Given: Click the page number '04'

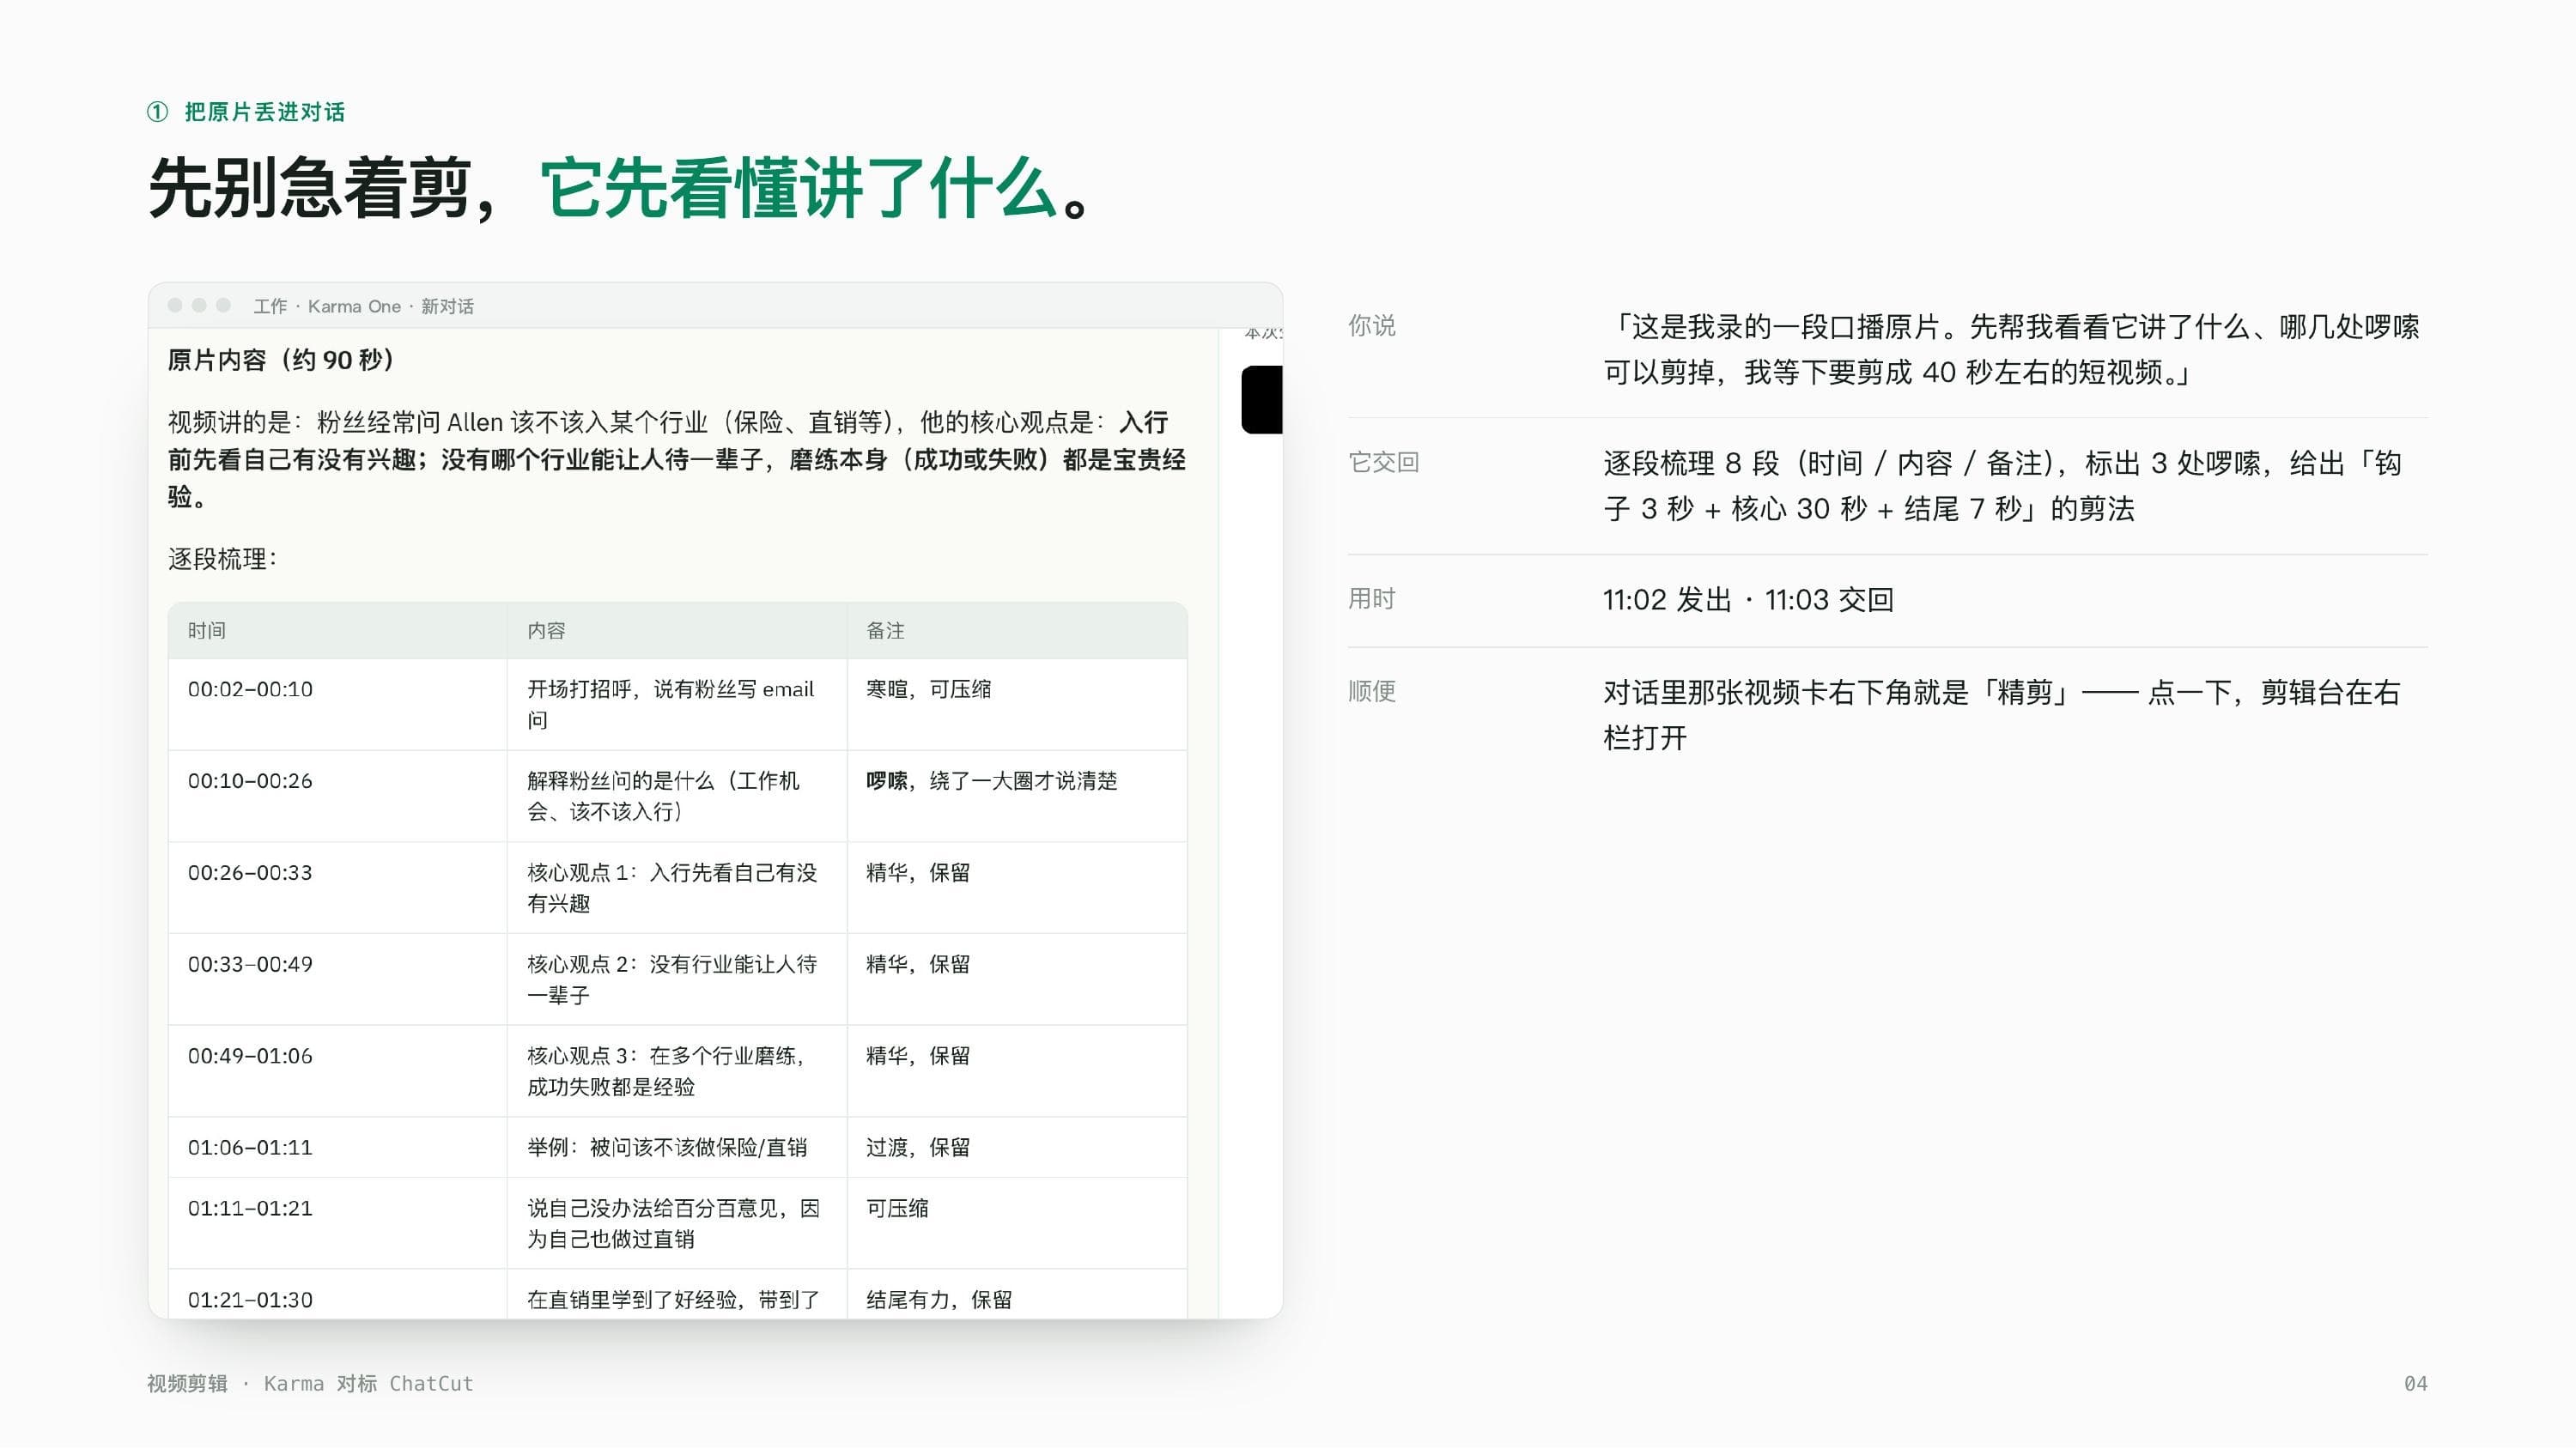Looking at the screenshot, I should click(x=2415, y=1385).
